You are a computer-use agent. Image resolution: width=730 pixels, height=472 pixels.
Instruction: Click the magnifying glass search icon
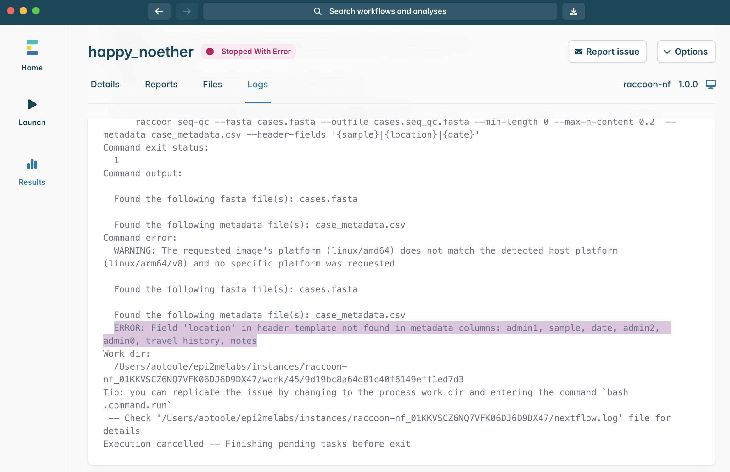click(x=318, y=11)
